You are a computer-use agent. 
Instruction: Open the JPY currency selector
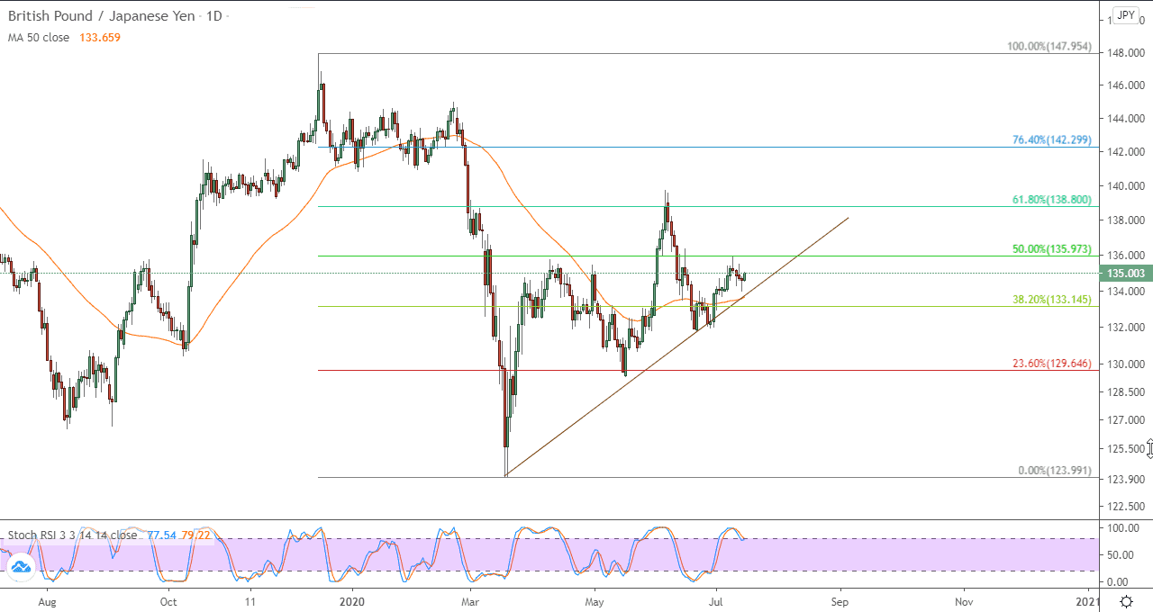(1125, 15)
